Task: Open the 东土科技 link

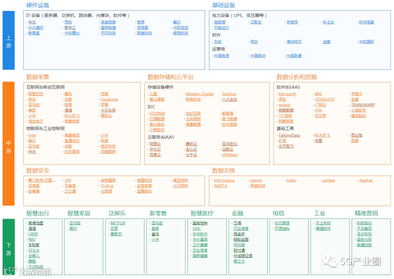Action: 323,223
